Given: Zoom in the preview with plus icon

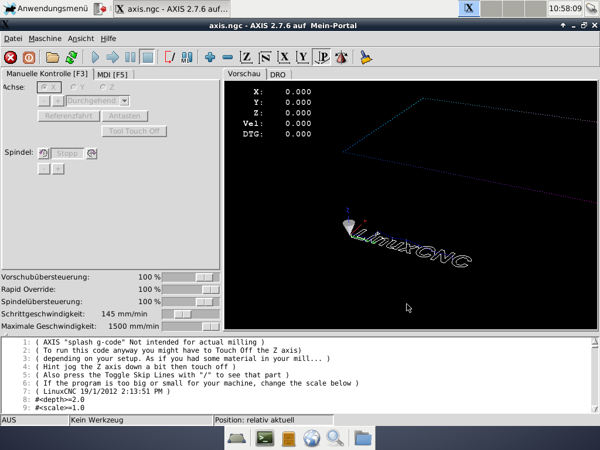Looking at the screenshot, I should [210, 57].
